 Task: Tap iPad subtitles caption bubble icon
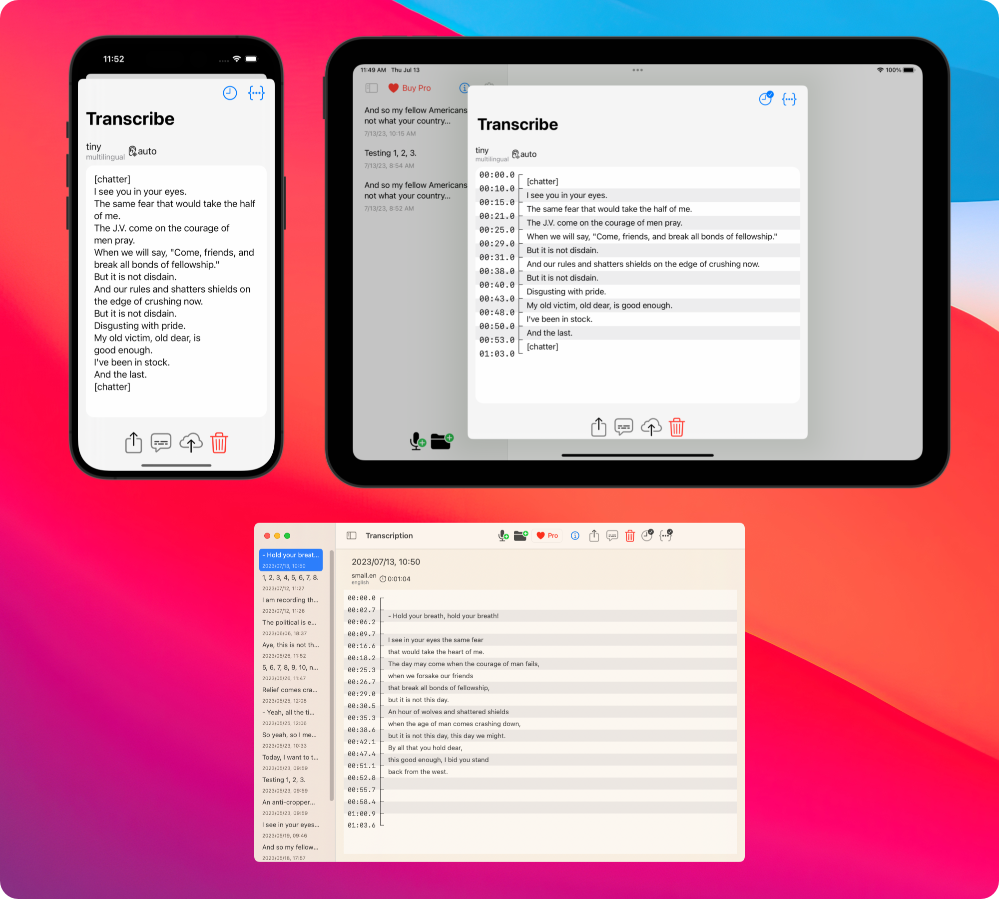(623, 427)
